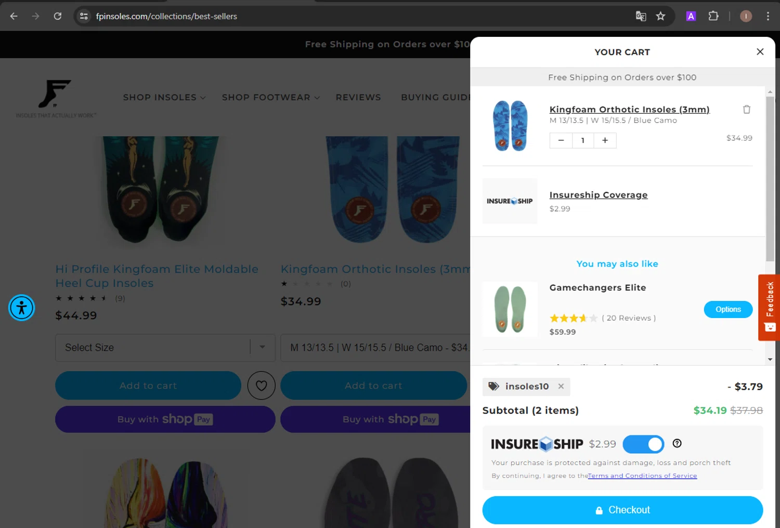This screenshot has width=780, height=528.
Task: Open the purple A extension icon
Action: click(x=691, y=16)
